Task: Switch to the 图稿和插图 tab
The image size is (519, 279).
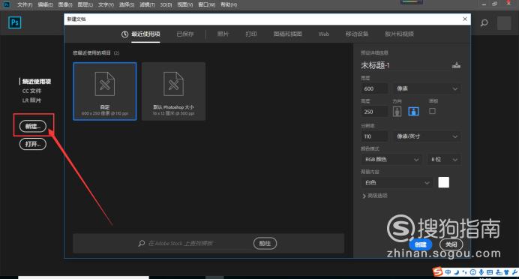Action: pos(288,34)
